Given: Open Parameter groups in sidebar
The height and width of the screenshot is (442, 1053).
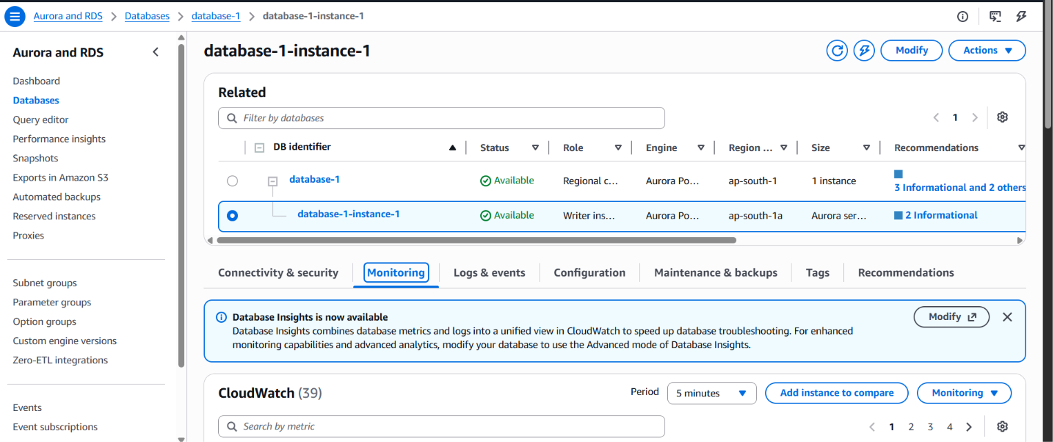Looking at the screenshot, I should [52, 302].
